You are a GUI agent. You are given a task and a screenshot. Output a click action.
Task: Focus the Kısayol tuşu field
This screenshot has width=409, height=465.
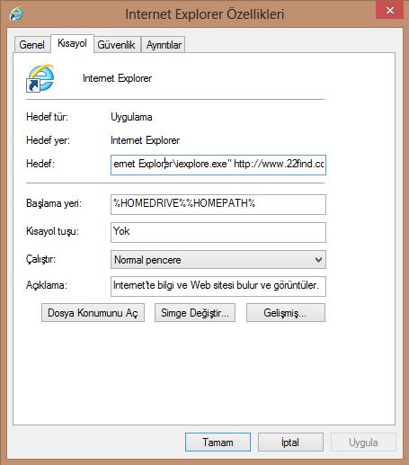pyautogui.click(x=218, y=232)
